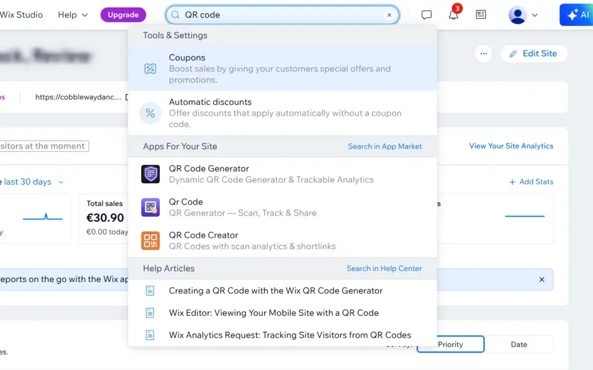The width and height of the screenshot is (593, 370).
Task: Click the Apps For Your Site header
Action: point(180,146)
